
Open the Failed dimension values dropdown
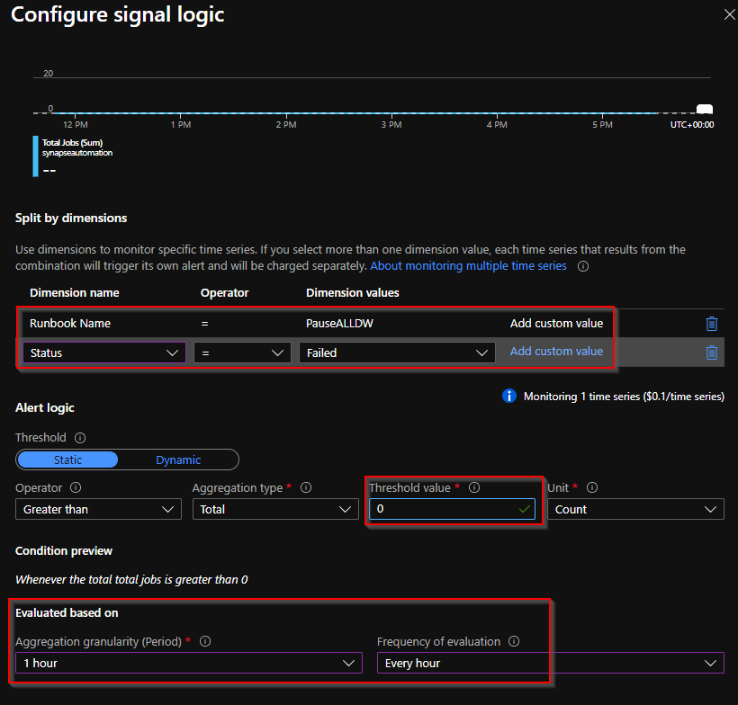[397, 352]
